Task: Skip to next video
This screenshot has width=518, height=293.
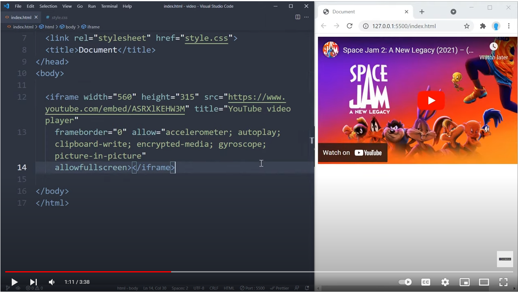Action: point(34,282)
